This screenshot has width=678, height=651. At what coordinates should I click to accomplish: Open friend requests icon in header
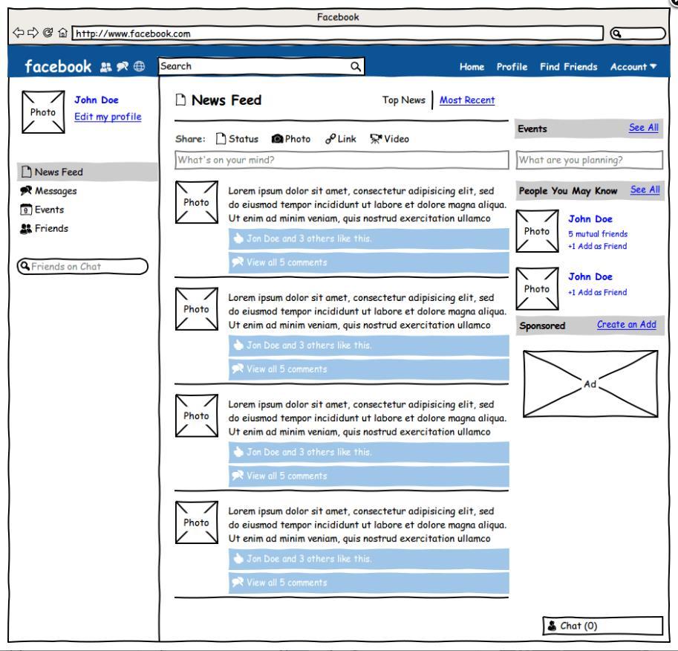click(x=106, y=67)
